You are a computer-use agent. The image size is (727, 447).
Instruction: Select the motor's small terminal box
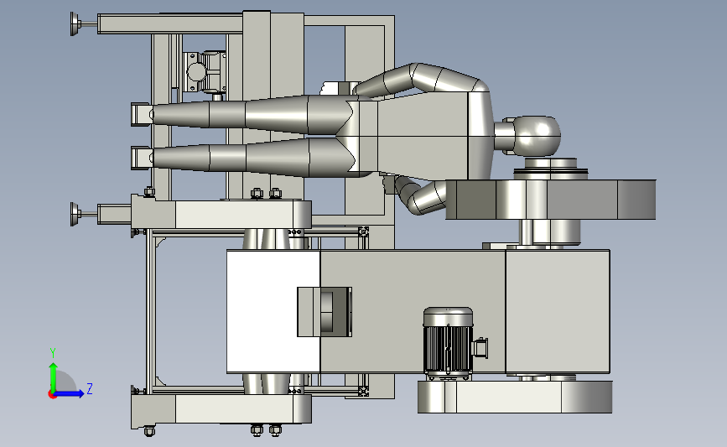point(480,348)
